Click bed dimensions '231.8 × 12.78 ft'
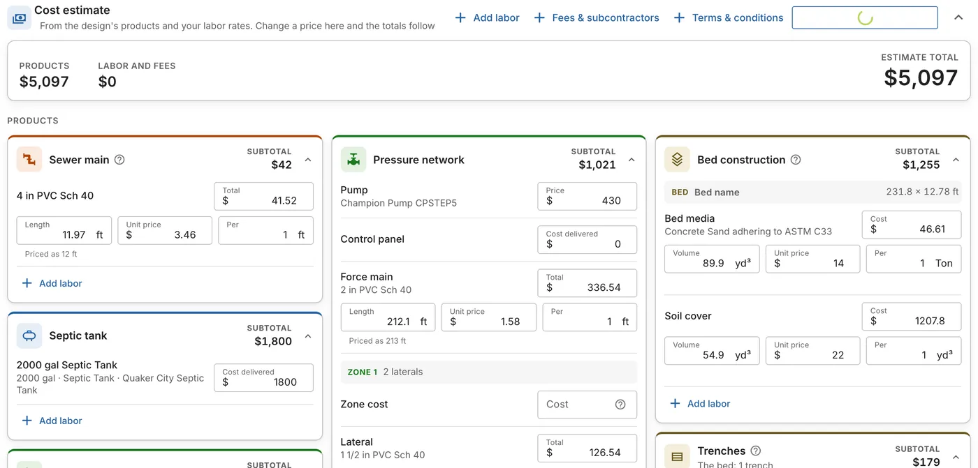The width and height of the screenshot is (978, 468). [x=922, y=192]
